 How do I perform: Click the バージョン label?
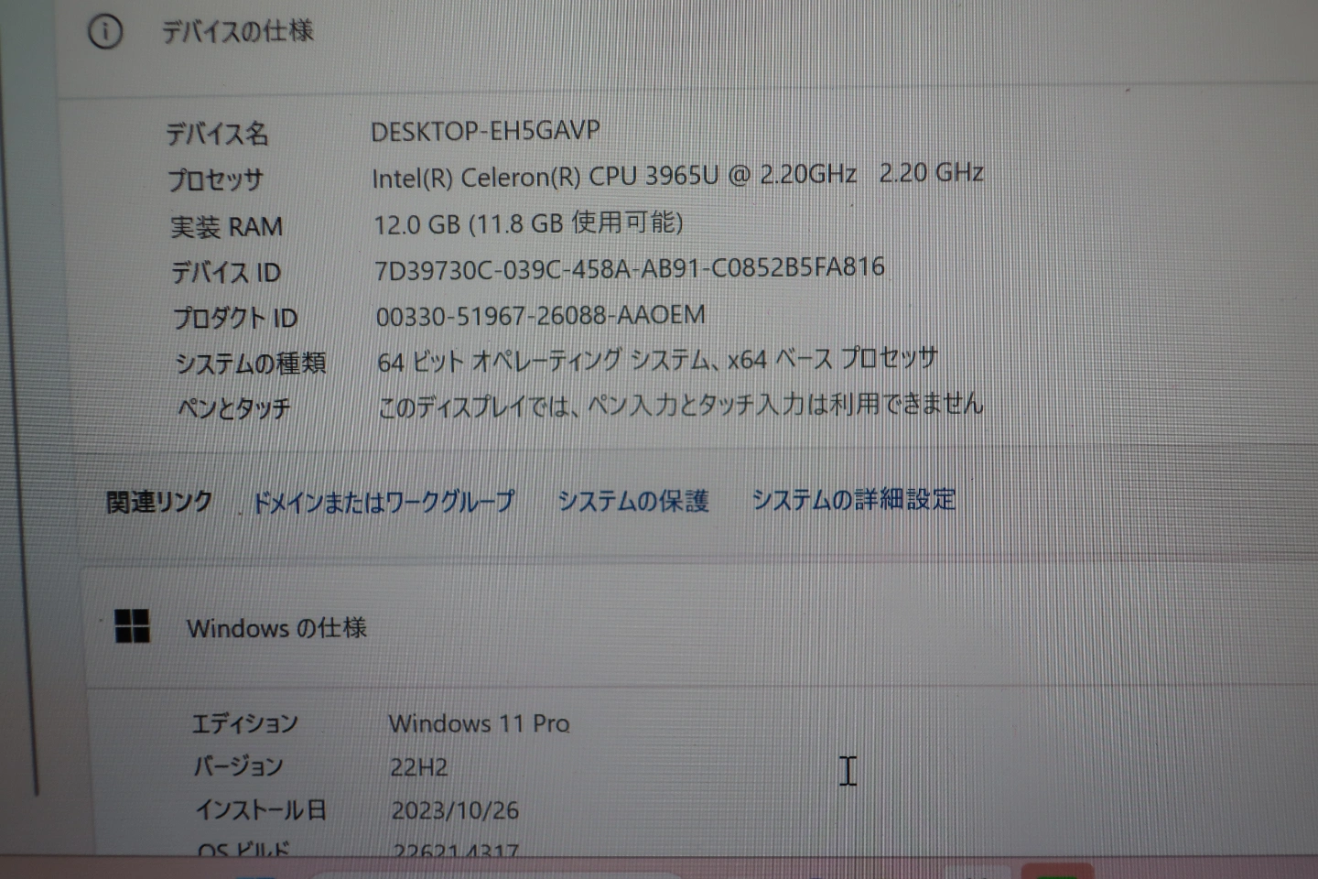click(239, 766)
